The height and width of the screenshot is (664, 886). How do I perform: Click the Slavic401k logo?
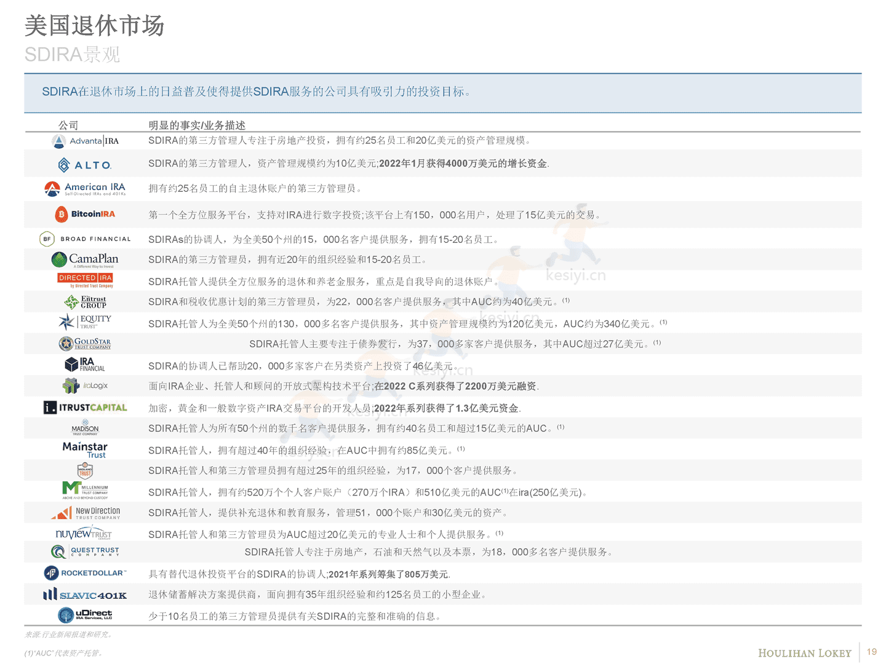[x=85, y=595]
